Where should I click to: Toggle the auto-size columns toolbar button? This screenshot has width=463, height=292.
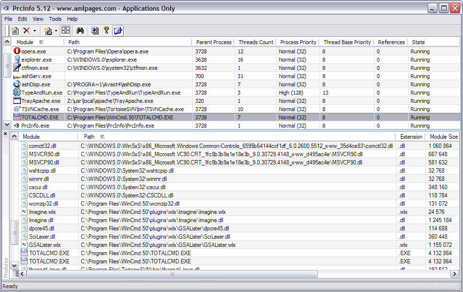pyautogui.click(x=65, y=31)
